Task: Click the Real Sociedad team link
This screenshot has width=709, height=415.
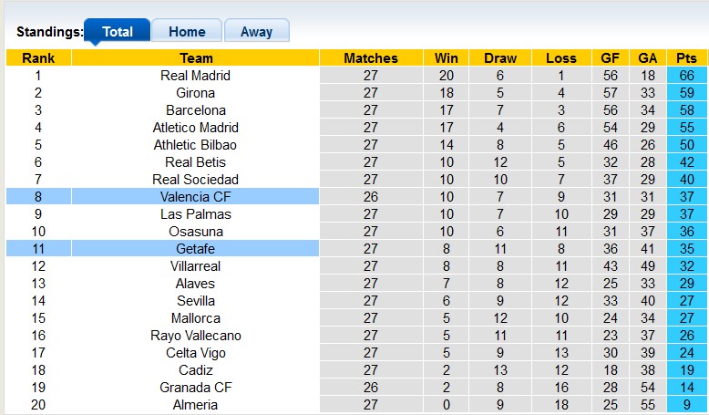Action: 195,180
